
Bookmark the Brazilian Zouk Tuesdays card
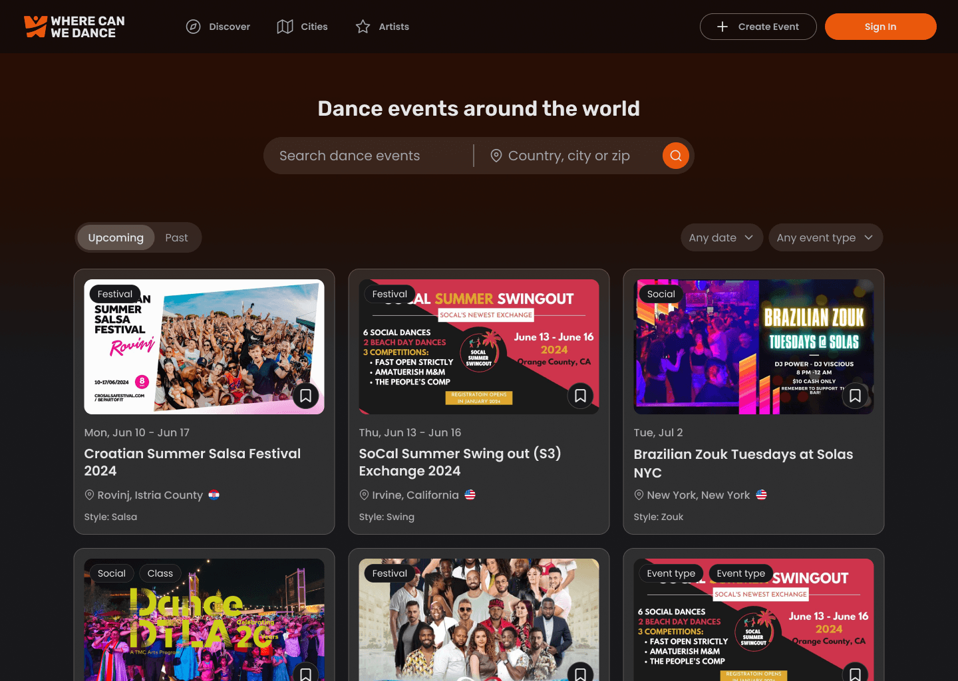point(855,396)
